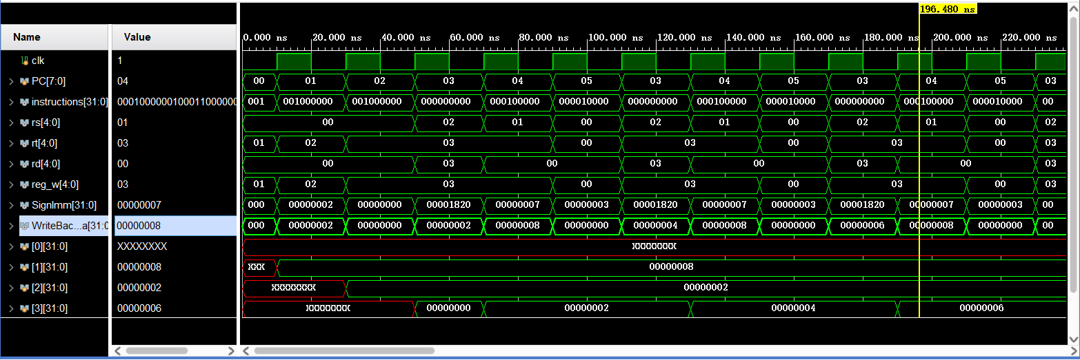Click the [3][31:0] bus icon

tap(24, 308)
